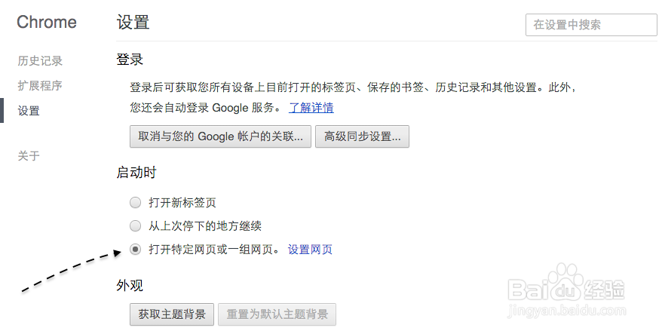Open 历史记录 in the sidebar
This screenshot has width=662, height=334.
click(x=40, y=61)
